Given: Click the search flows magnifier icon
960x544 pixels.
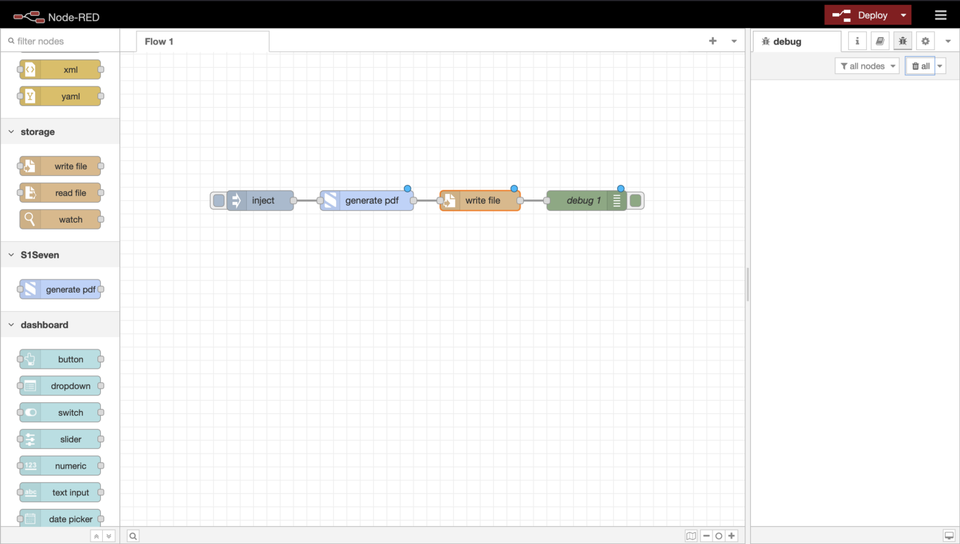Looking at the screenshot, I should click(133, 536).
